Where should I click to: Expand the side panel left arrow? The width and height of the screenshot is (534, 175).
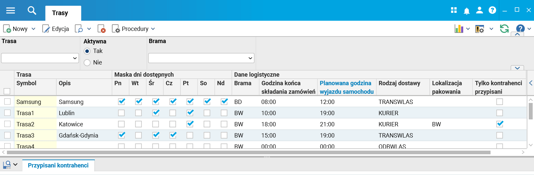[531, 83]
